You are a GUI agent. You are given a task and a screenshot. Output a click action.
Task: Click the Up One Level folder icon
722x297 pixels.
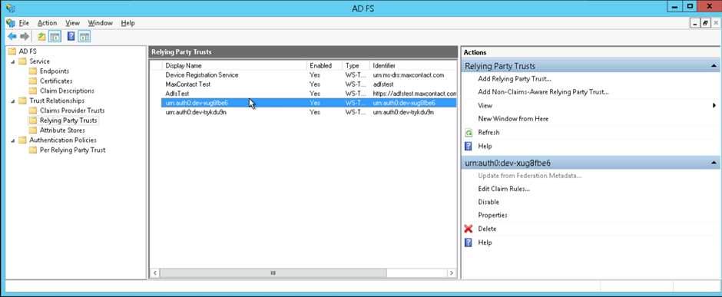click(x=42, y=36)
